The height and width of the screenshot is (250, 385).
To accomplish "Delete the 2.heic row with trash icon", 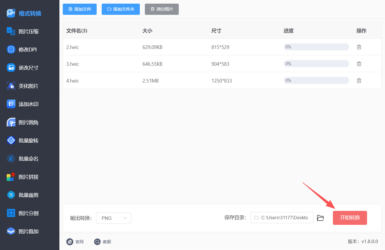I will click(359, 47).
